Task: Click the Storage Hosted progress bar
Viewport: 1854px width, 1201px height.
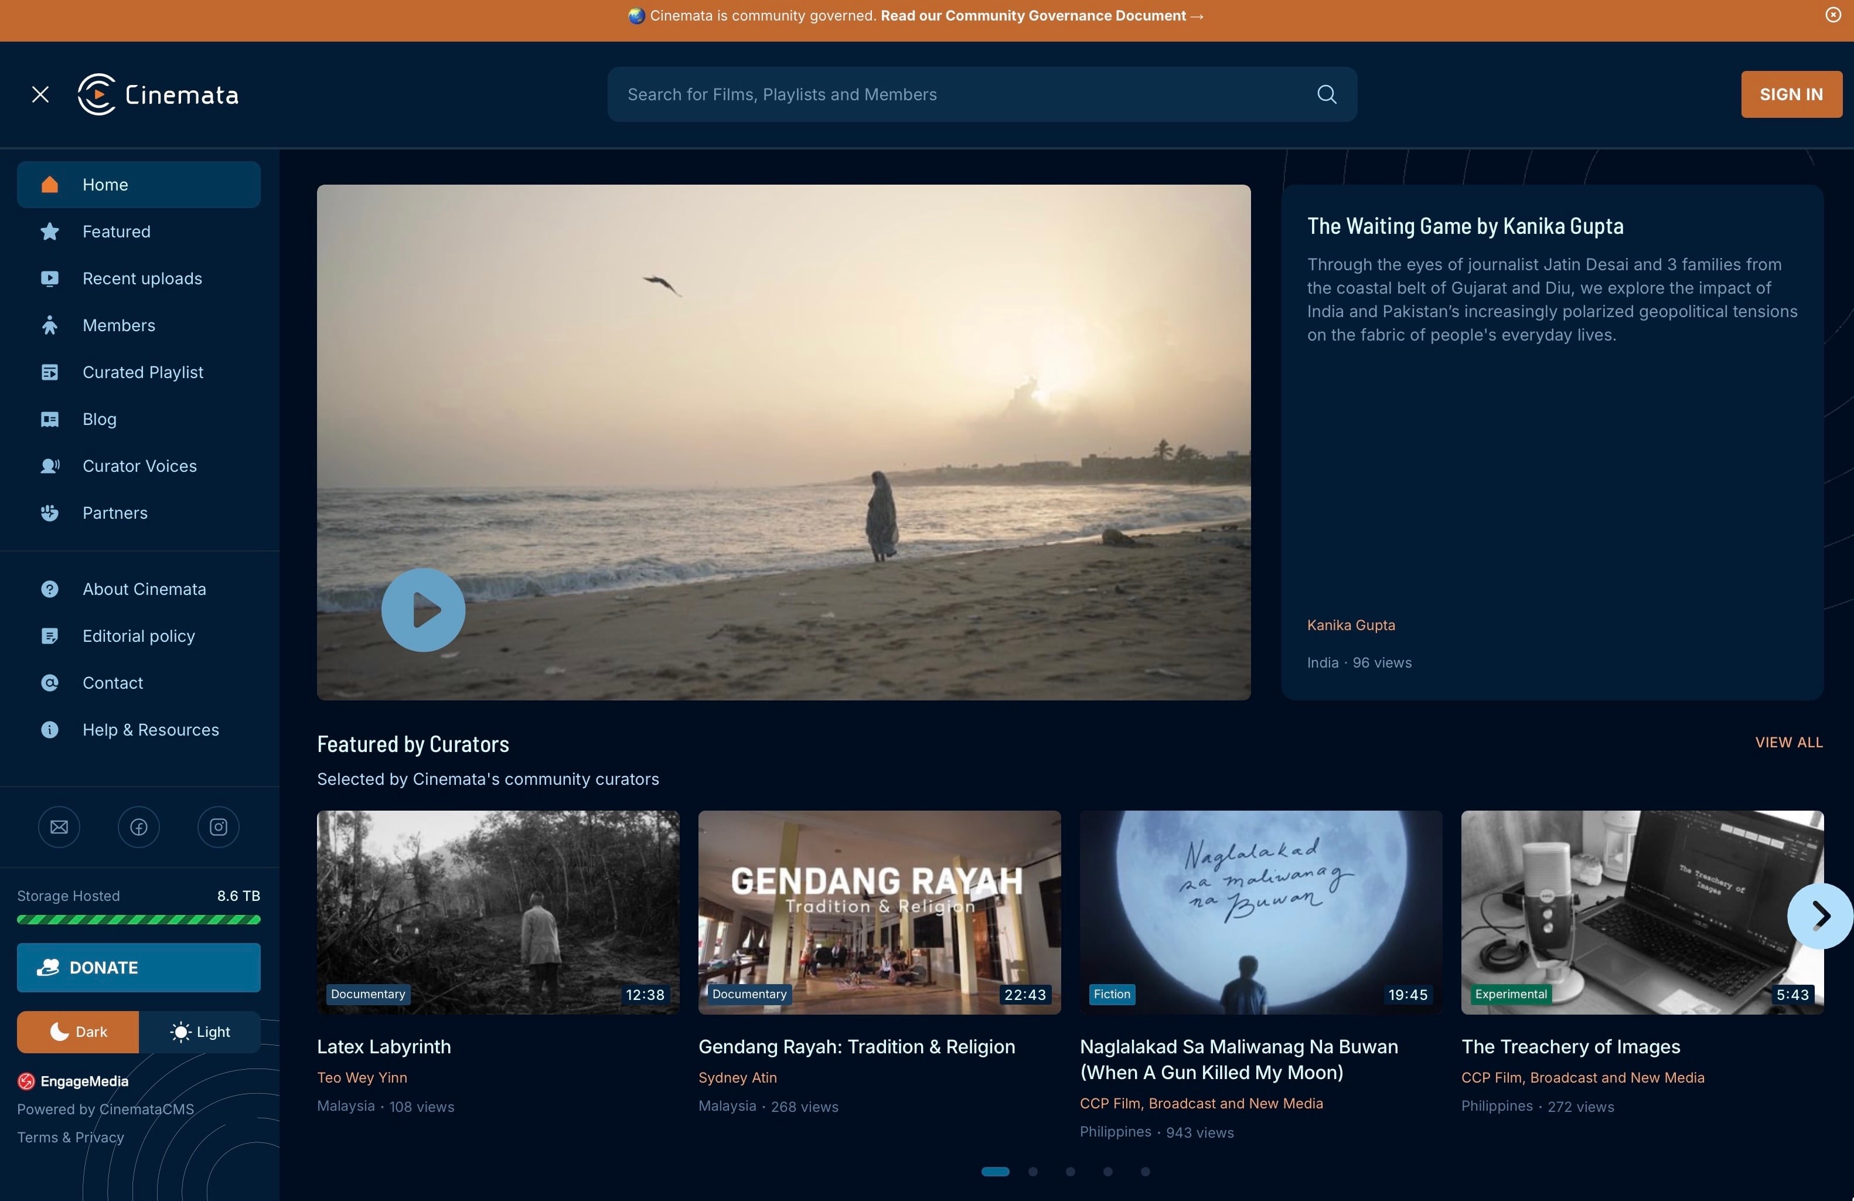Action: click(139, 920)
